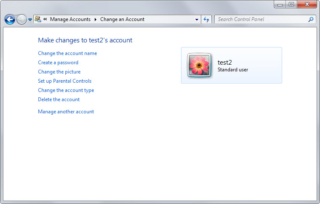Click the Search Control Panel field
Screen dimensions: 320x204
click(x=261, y=19)
